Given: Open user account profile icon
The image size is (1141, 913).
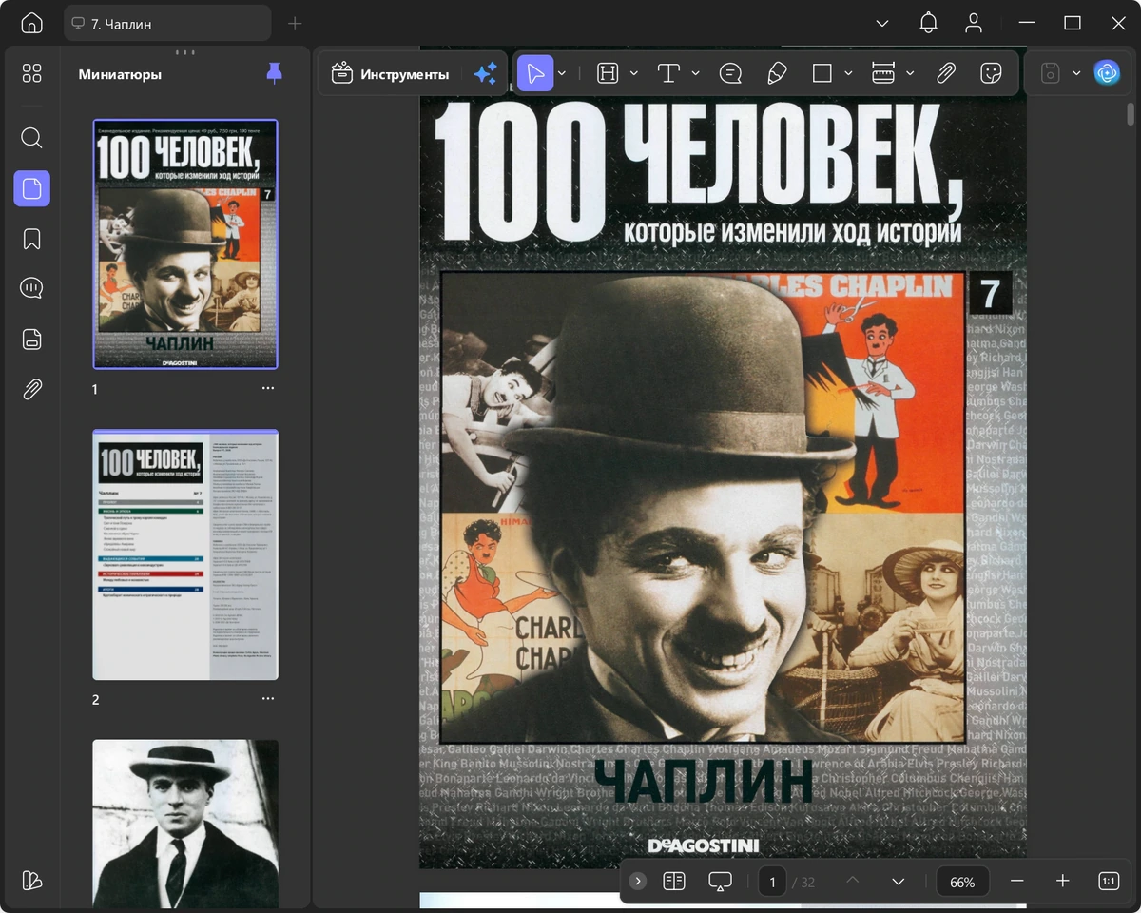Looking at the screenshot, I should (x=974, y=23).
